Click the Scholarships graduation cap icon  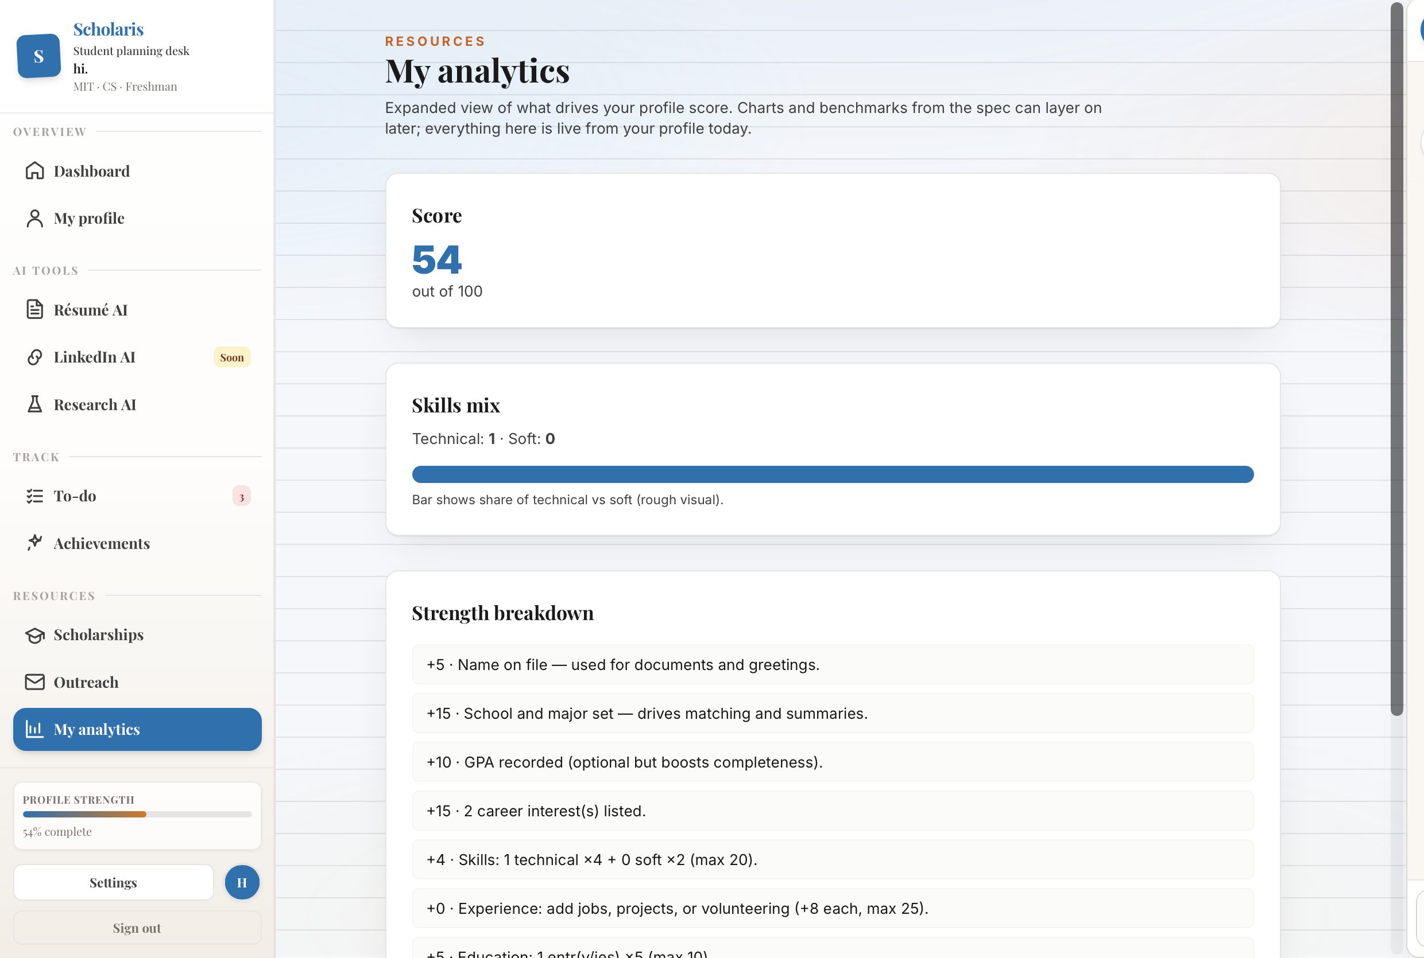(x=35, y=635)
